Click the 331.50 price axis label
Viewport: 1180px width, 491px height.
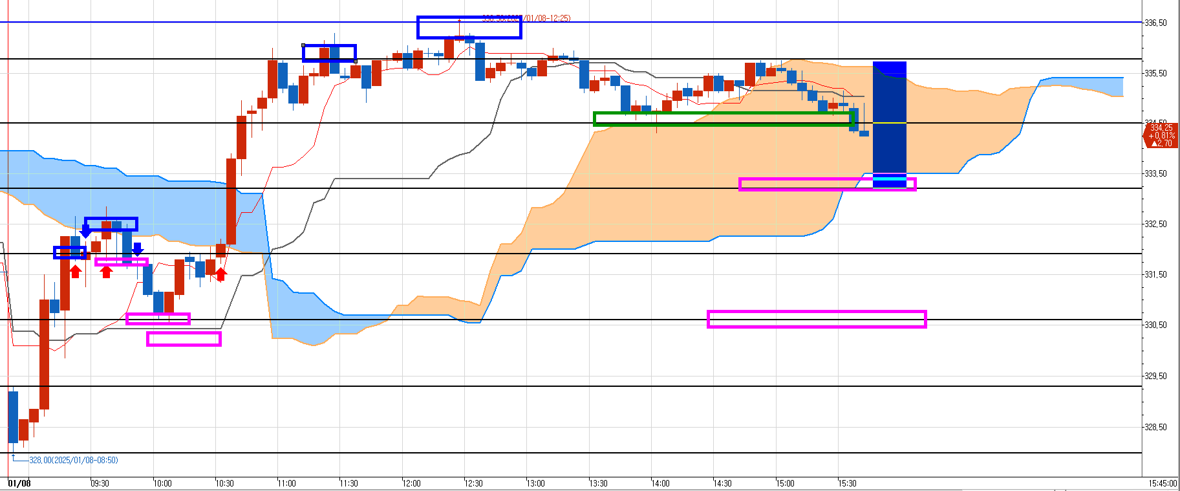click(1156, 274)
